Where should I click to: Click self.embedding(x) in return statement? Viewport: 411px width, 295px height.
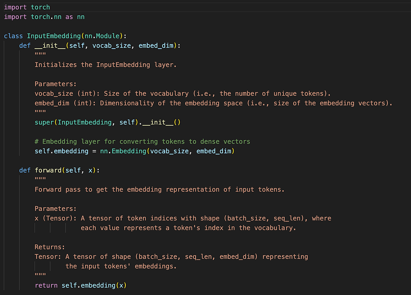tap(94, 285)
